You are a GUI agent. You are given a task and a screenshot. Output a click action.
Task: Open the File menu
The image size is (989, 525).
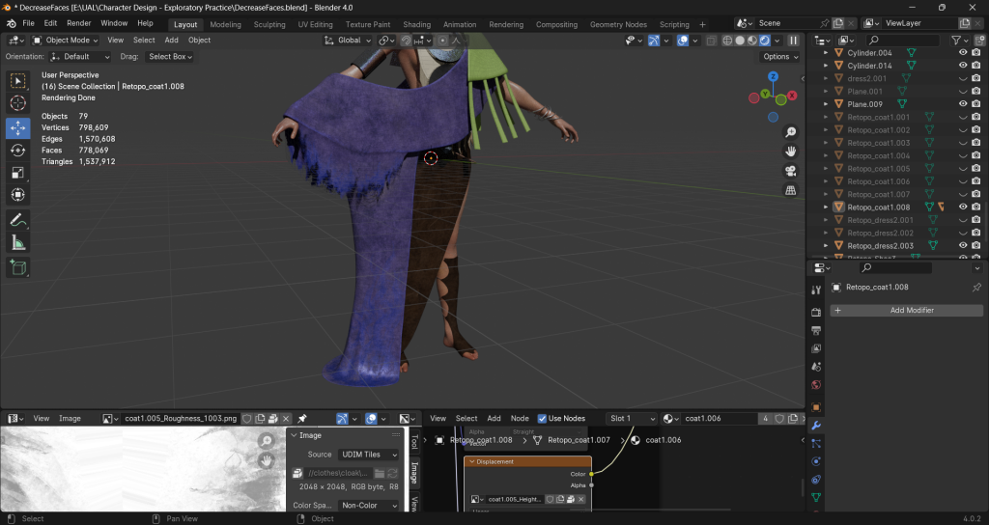click(x=28, y=23)
